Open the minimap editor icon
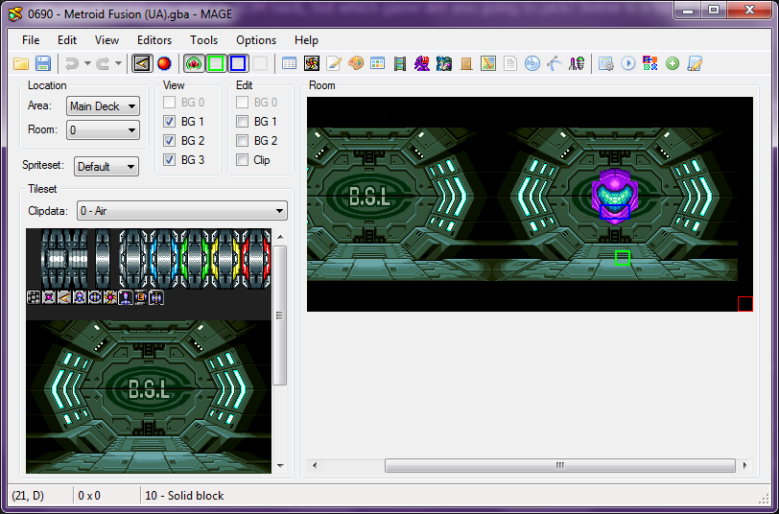Viewport: 779px width, 514px height. click(488, 63)
